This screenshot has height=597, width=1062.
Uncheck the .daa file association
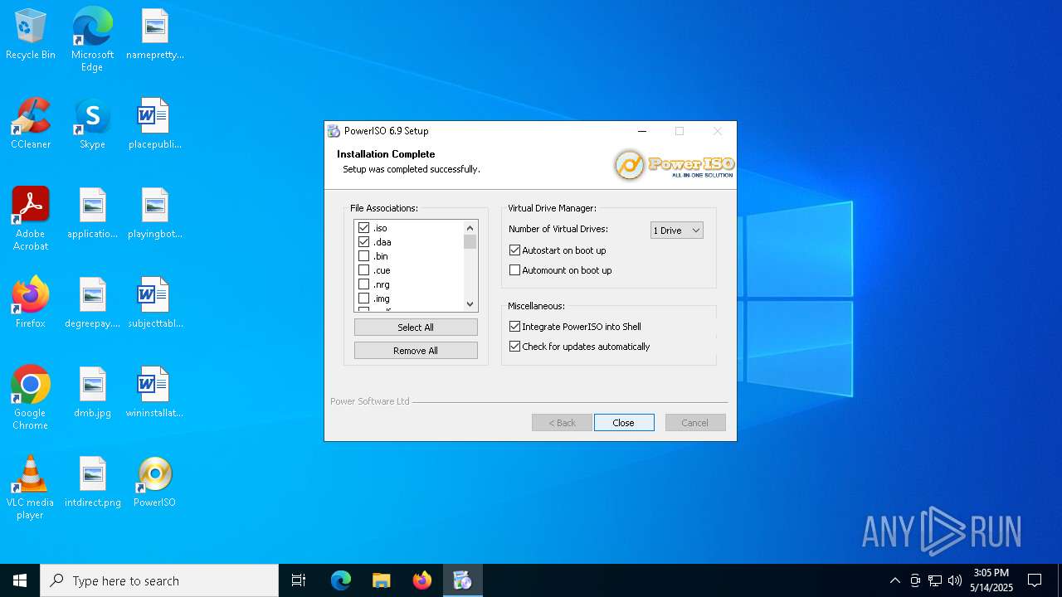point(363,242)
